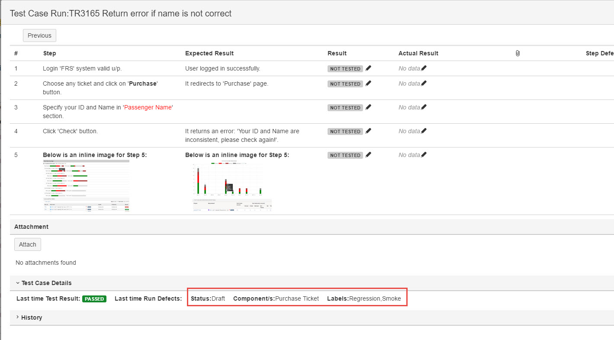
Task: Edit Result pencil icon for step 3
Action: (x=368, y=107)
